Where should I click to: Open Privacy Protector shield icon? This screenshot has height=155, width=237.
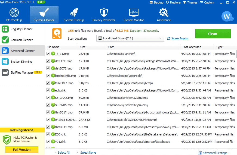click(x=104, y=12)
